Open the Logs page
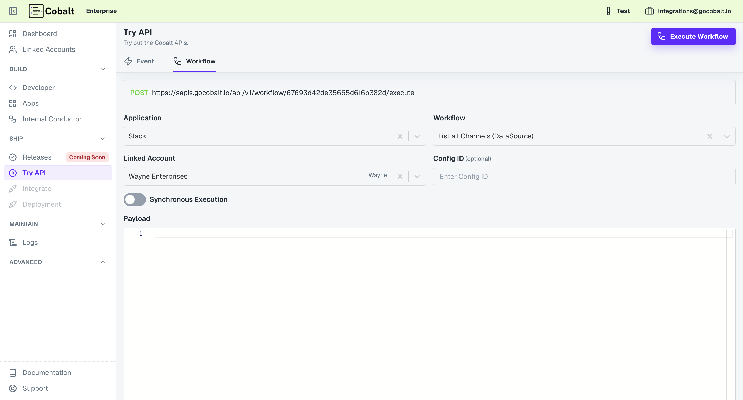Image resolution: width=743 pixels, height=400 pixels. 30,242
